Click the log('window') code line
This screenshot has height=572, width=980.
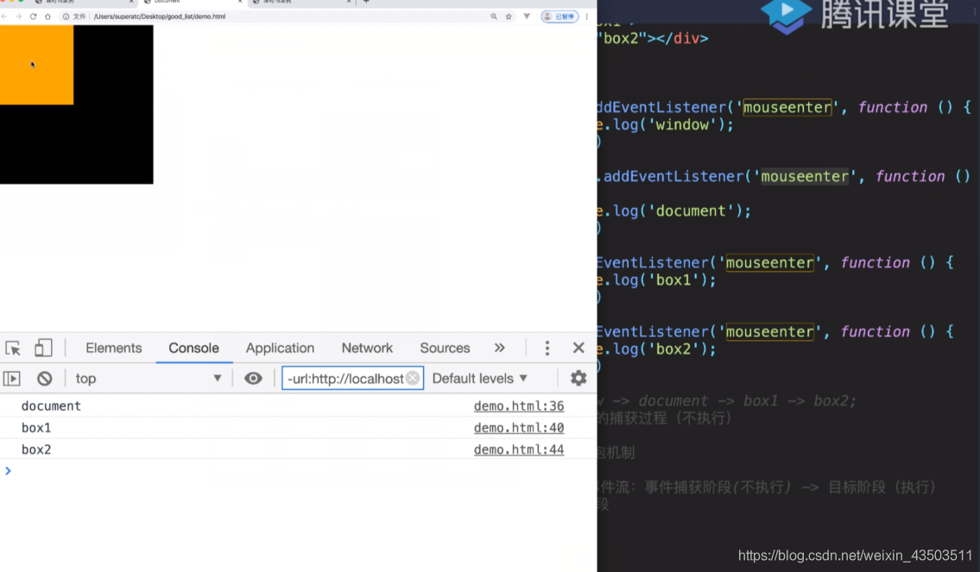pyautogui.click(x=666, y=125)
